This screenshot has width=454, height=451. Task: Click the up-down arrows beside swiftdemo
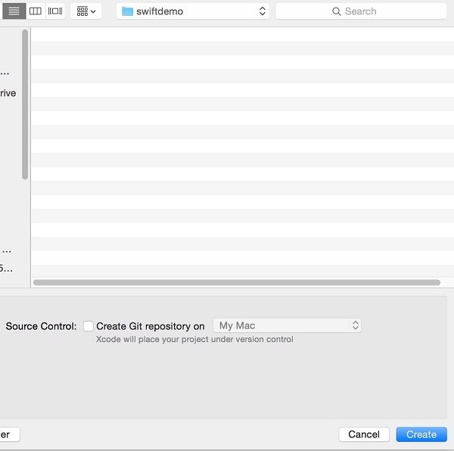point(262,11)
